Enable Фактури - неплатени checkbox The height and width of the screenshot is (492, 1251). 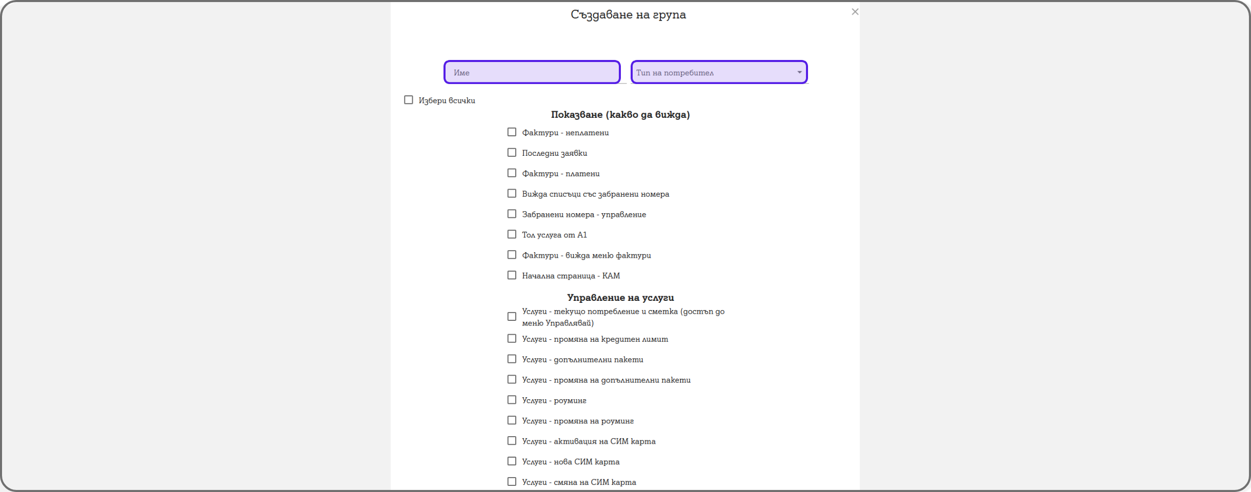click(x=512, y=132)
